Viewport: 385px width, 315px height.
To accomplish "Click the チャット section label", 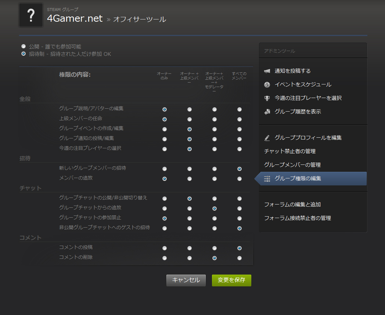I will 30,188.
